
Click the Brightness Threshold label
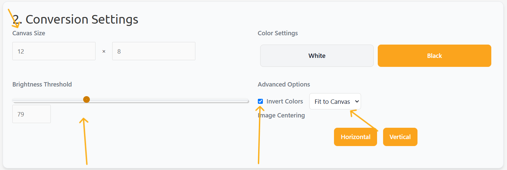42,85
